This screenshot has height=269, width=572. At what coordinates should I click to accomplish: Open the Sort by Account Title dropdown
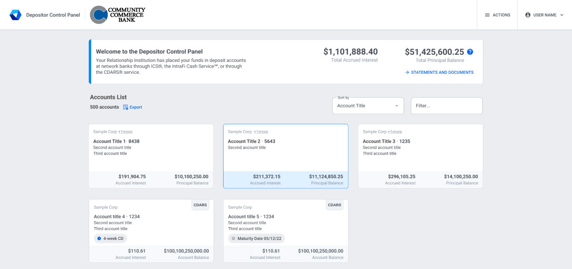click(368, 106)
